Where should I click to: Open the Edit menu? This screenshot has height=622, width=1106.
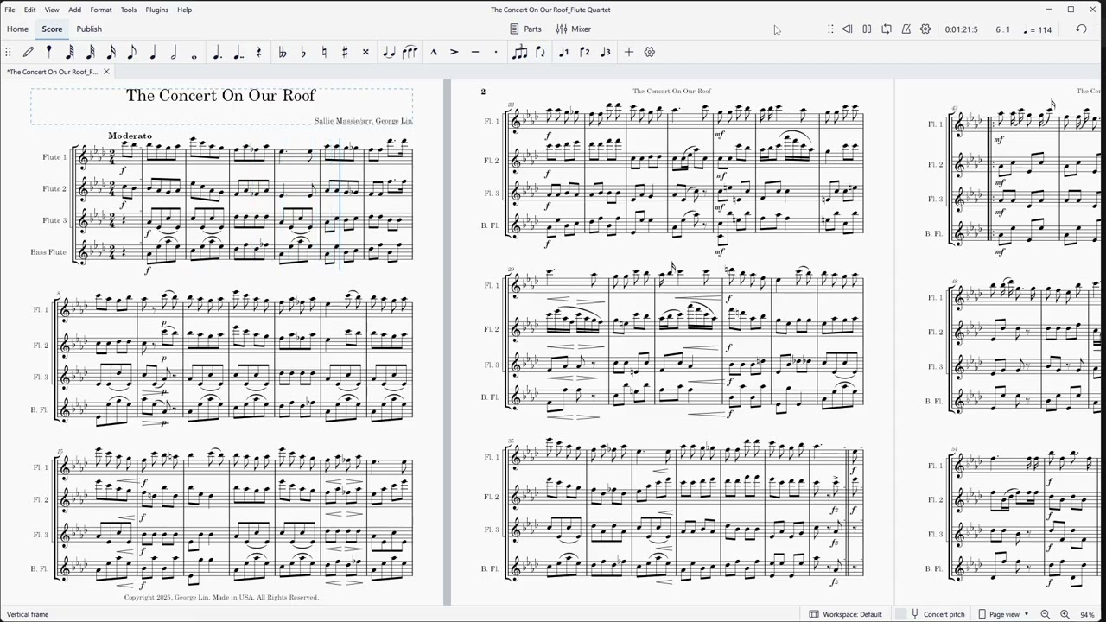[x=29, y=10]
